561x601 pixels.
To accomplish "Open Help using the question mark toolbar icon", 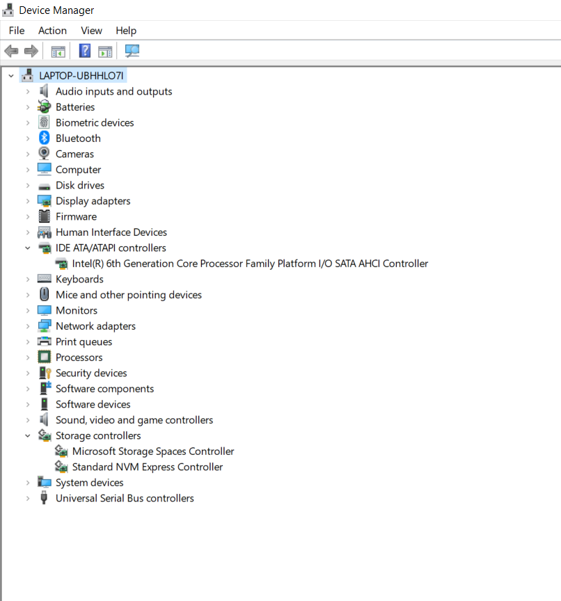I will pyautogui.click(x=84, y=50).
